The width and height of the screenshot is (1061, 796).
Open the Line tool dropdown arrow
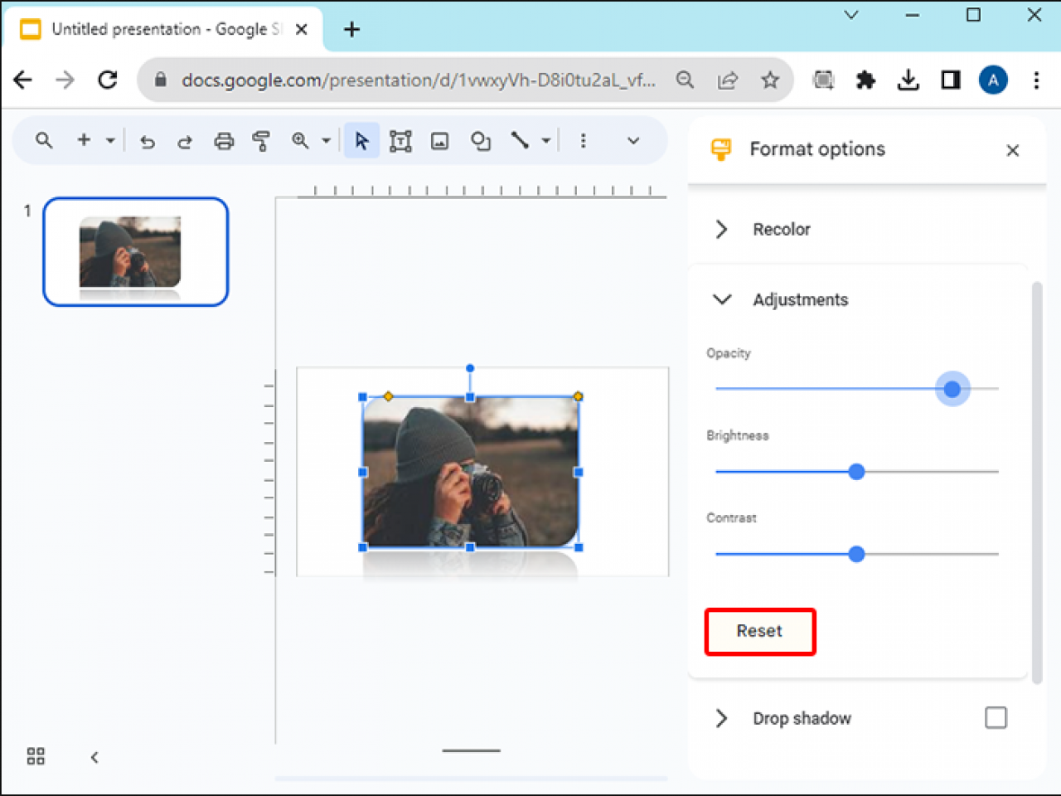546,140
